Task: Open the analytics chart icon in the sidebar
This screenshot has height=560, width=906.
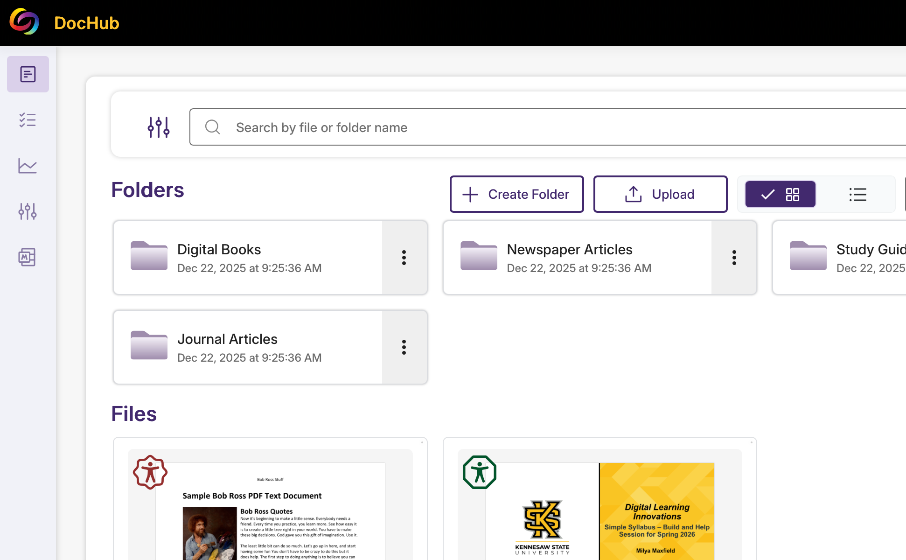Action: click(x=28, y=166)
